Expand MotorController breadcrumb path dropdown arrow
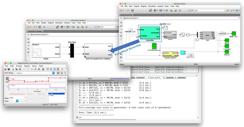The image size is (244, 127). coord(239,18)
